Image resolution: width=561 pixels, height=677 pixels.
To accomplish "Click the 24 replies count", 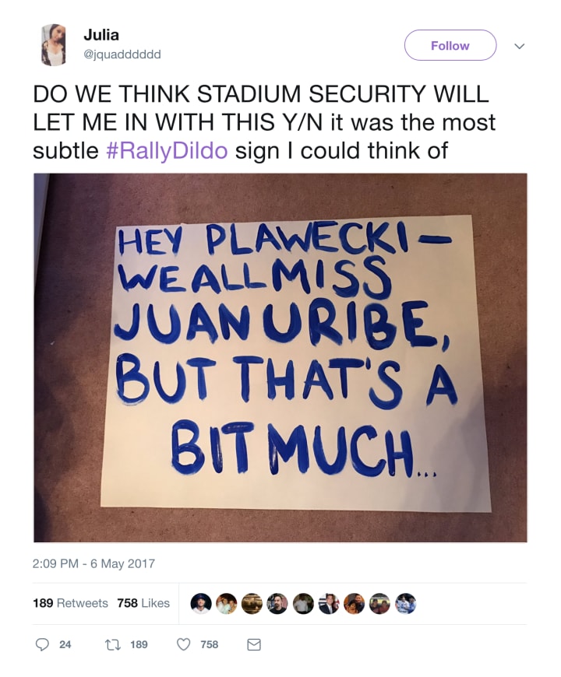I will pyautogui.click(x=65, y=644).
